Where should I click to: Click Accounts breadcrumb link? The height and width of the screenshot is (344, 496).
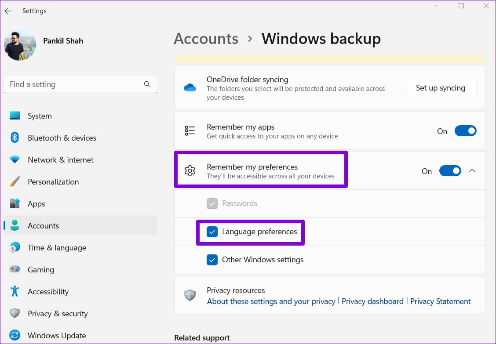tap(206, 39)
